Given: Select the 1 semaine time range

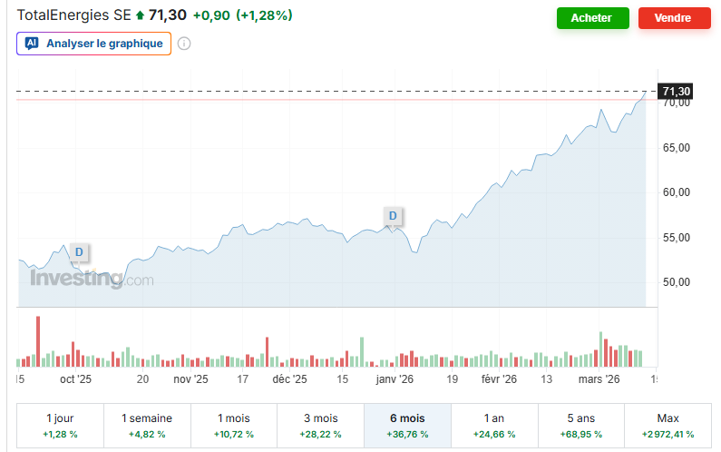Looking at the screenshot, I should point(147,425).
